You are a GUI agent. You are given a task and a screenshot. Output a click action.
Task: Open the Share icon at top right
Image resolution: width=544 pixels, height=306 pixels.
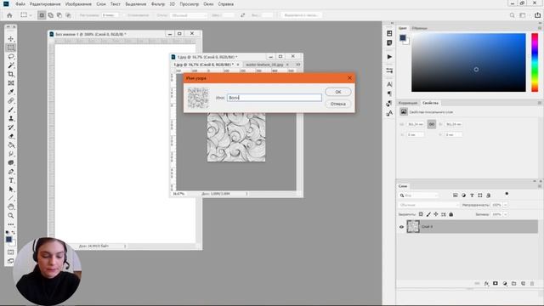pyautogui.click(x=537, y=15)
